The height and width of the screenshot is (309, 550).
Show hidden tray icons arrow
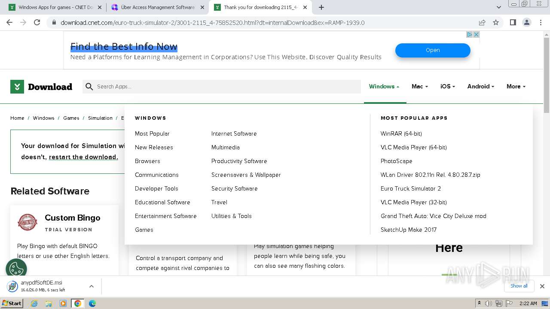[479, 303]
